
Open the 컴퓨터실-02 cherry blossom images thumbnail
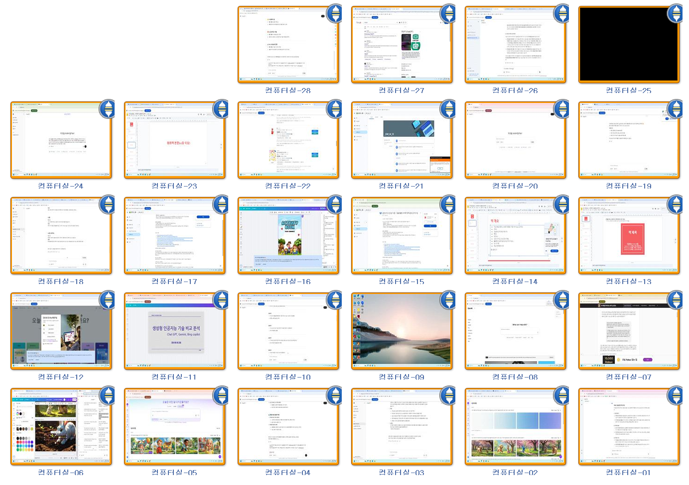515,427
